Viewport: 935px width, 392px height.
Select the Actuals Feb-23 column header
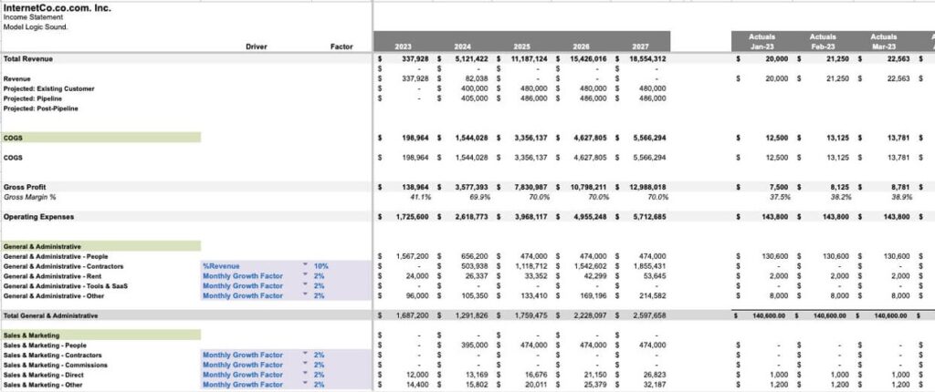coord(822,42)
